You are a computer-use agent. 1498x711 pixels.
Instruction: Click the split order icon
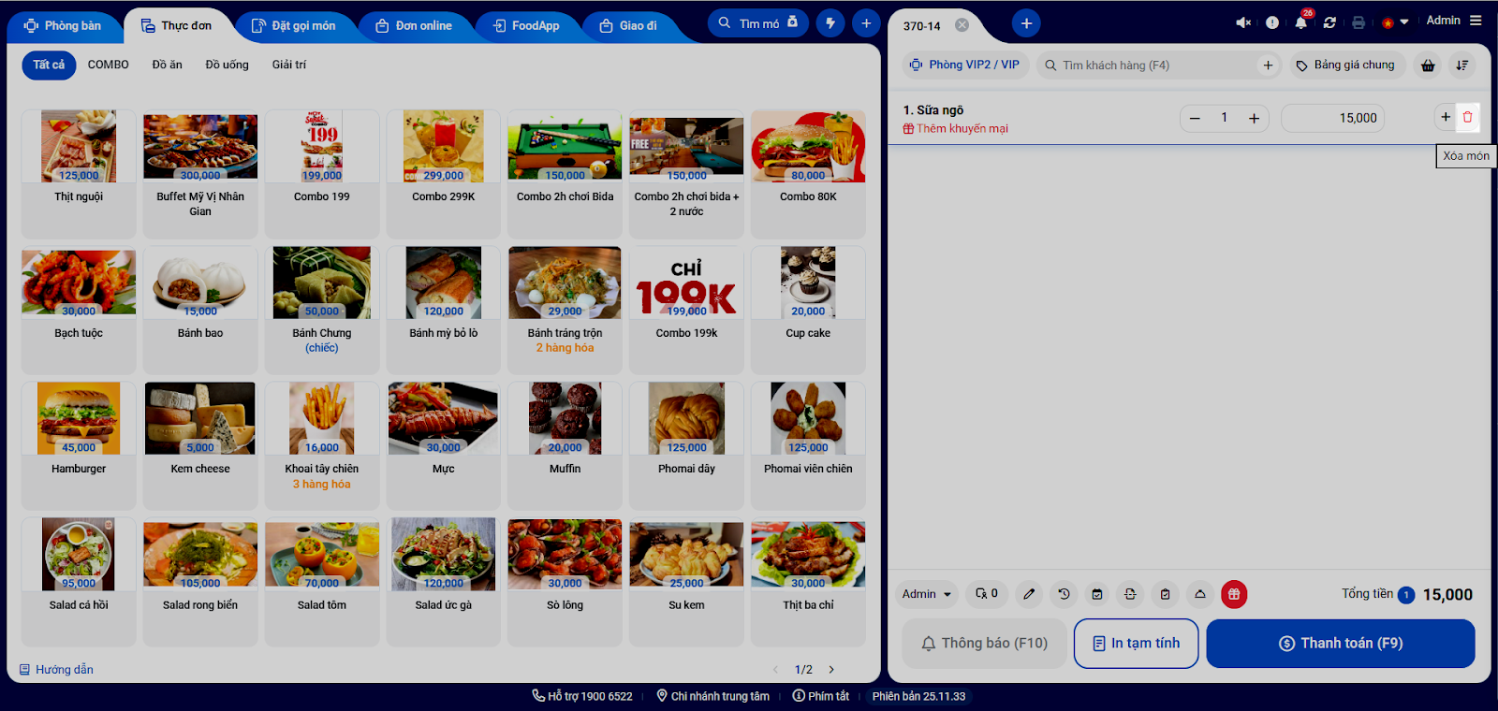pos(1130,594)
